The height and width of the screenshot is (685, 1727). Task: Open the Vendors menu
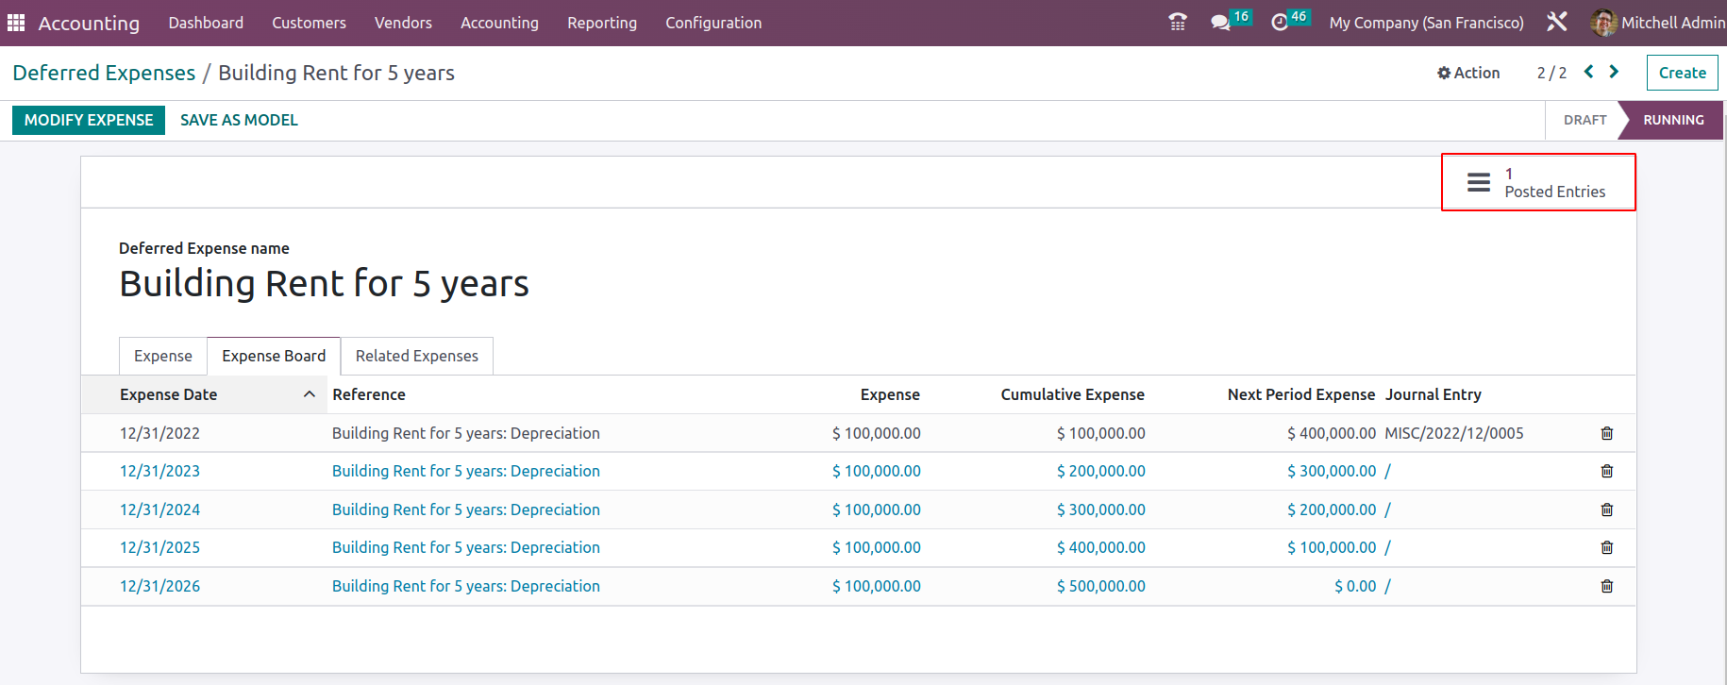(403, 23)
